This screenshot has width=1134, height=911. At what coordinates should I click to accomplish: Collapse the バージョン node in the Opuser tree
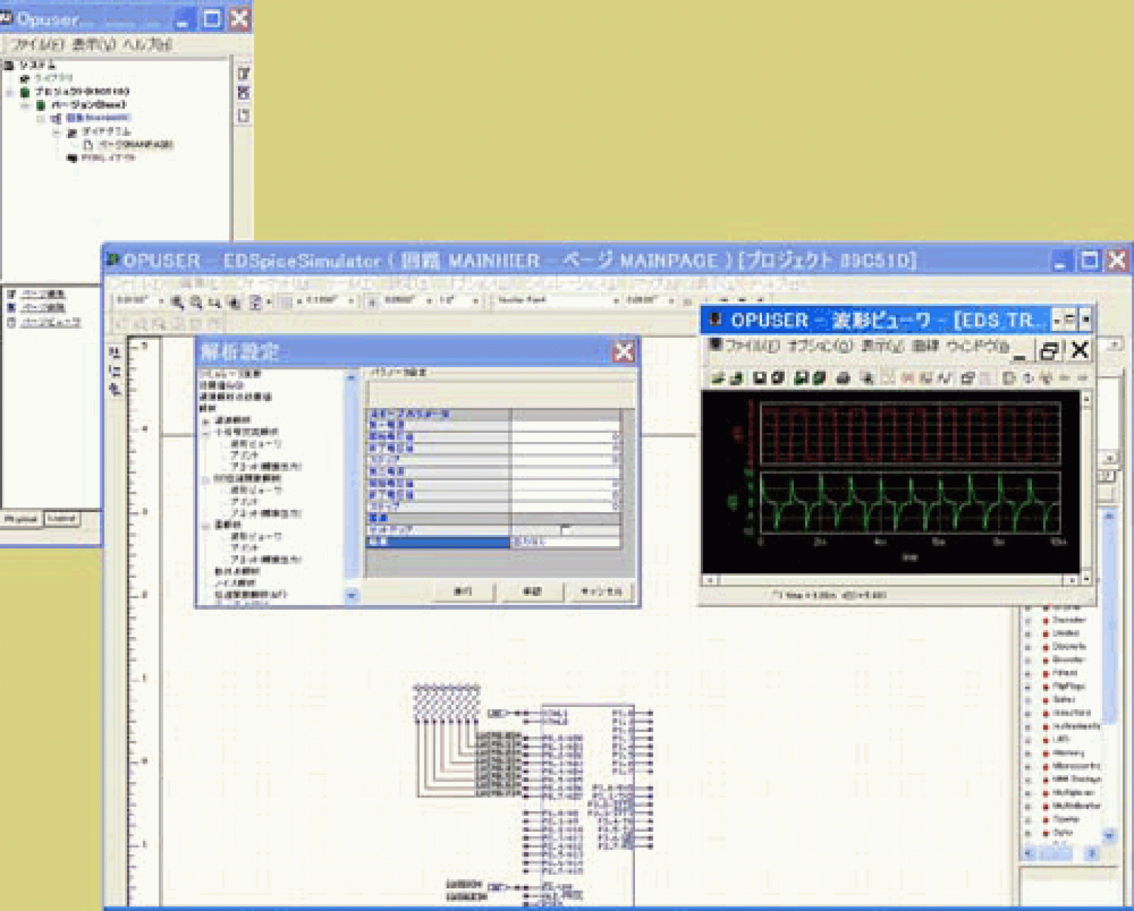(26, 105)
